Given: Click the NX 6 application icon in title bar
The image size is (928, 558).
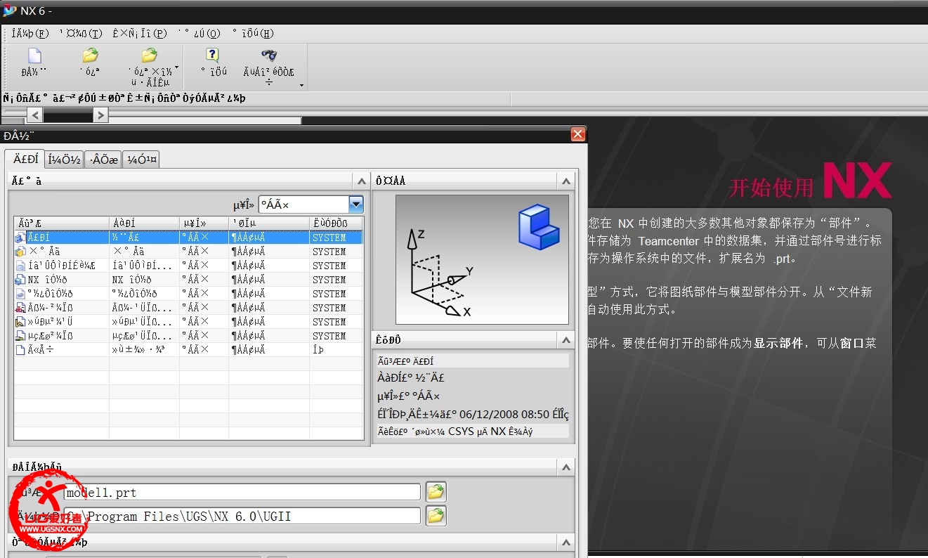Looking at the screenshot, I should (x=9, y=11).
